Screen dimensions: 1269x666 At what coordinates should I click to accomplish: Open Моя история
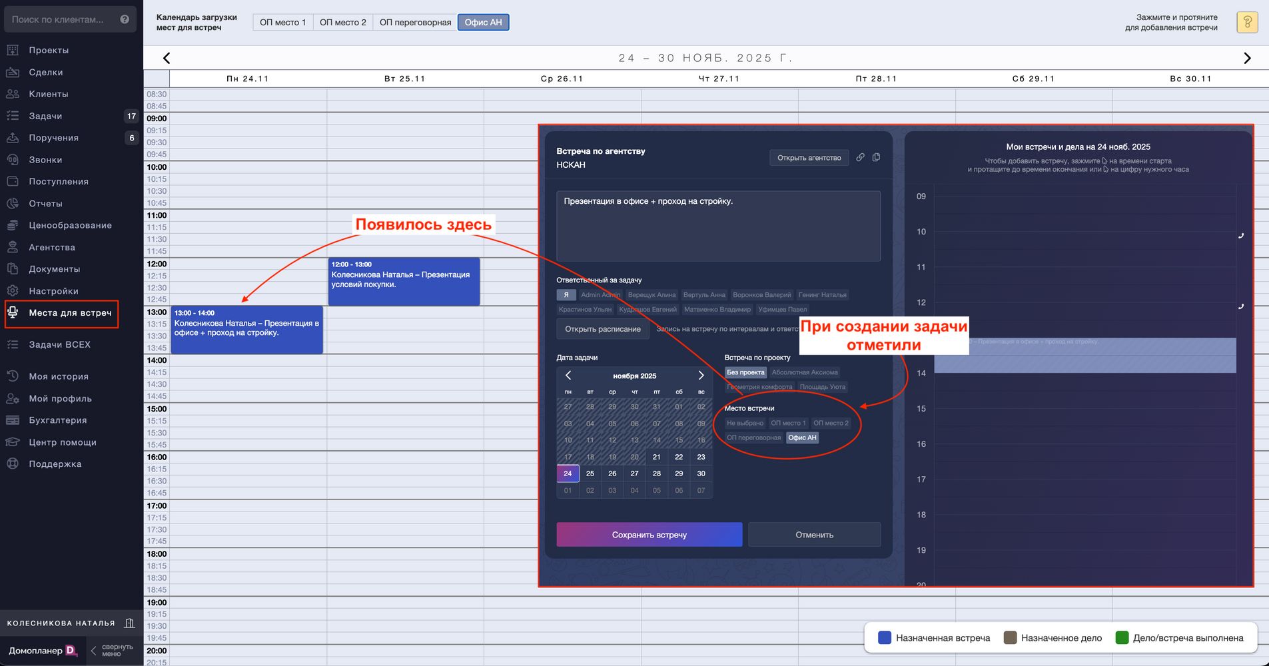pyautogui.click(x=58, y=376)
